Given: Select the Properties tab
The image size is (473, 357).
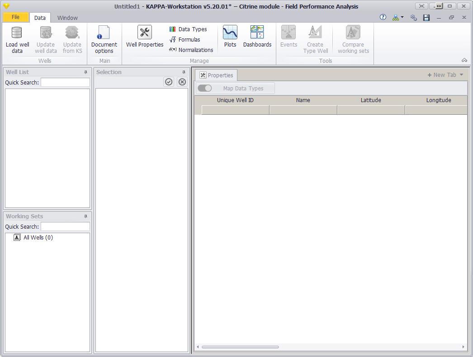Looking at the screenshot, I should [216, 75].
